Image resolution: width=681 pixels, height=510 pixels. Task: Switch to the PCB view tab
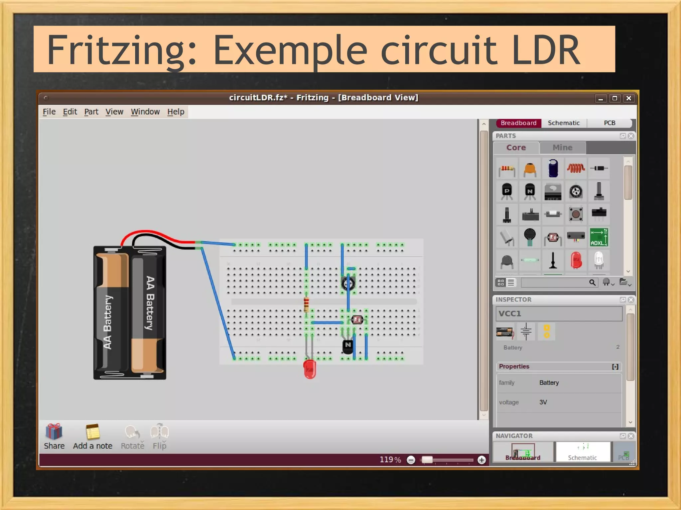click(x=610, y=123)
